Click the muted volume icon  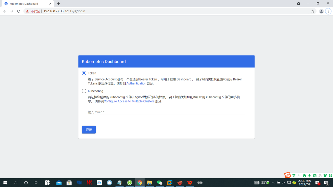tap(284, 183)
